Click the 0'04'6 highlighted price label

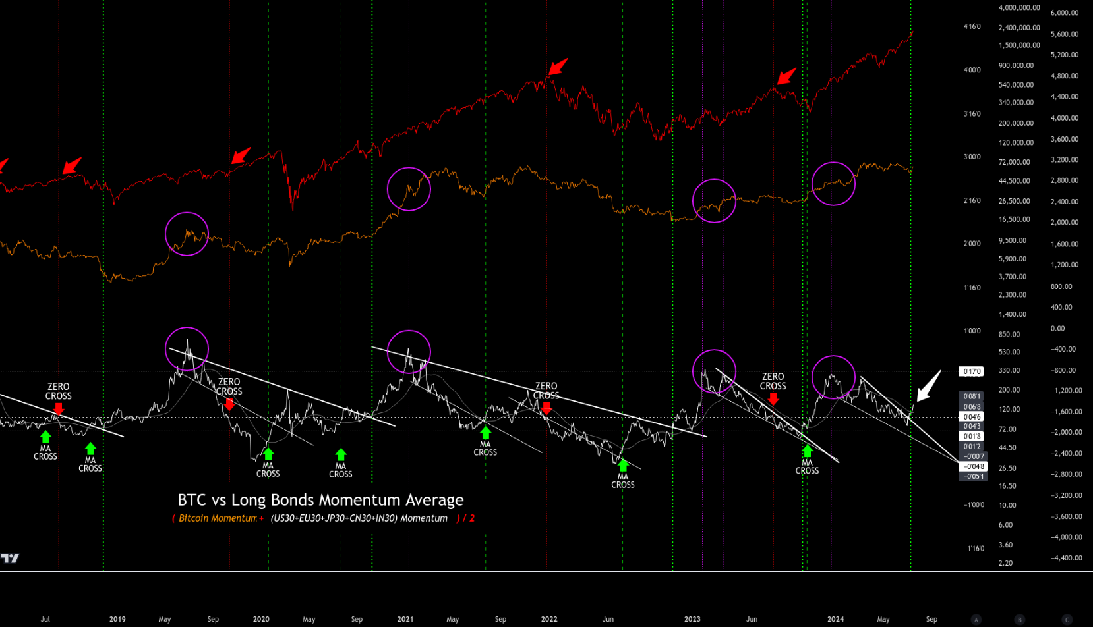972,417
